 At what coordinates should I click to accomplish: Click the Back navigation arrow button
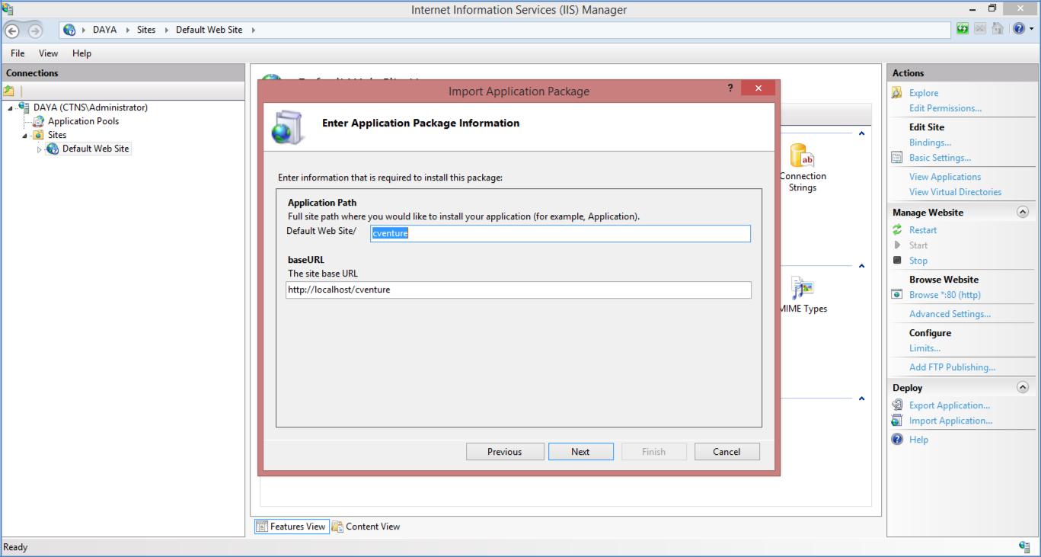[x=11, y=30]
